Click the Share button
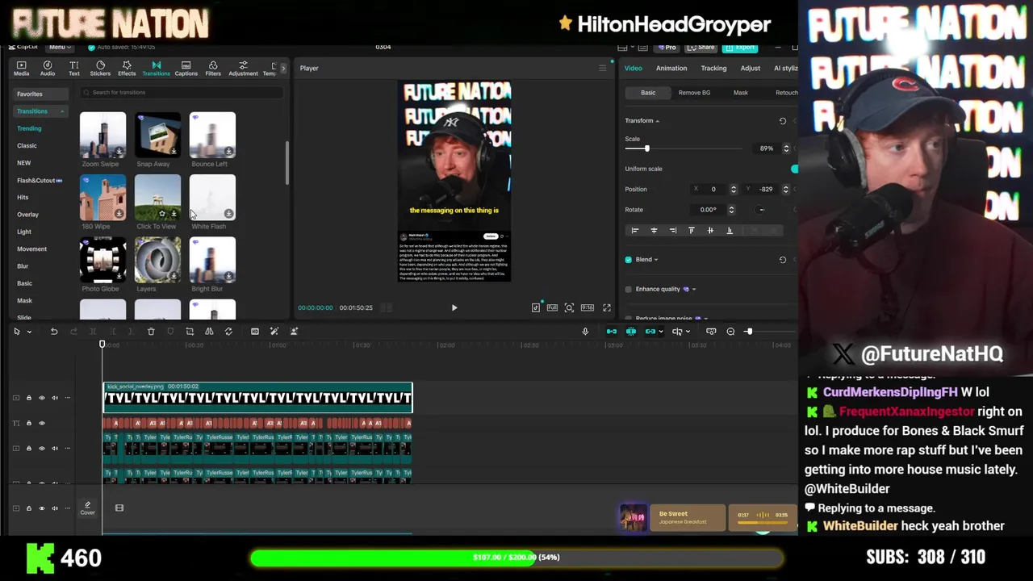The height and width of the screenshot is (581, 1033). 701,47
